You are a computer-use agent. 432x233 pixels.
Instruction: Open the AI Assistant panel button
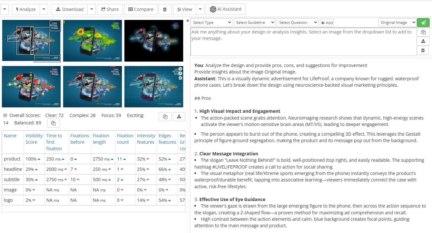[x=226, y=9]
